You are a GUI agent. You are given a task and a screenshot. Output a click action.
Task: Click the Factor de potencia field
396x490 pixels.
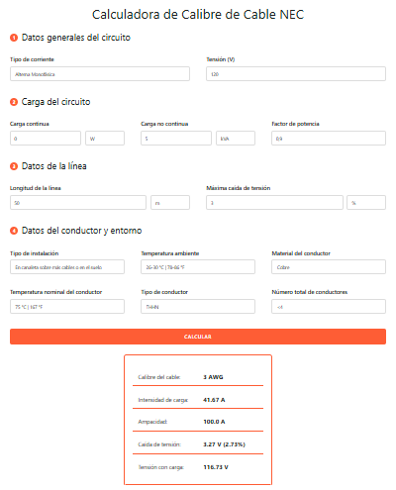coord(329,139)
